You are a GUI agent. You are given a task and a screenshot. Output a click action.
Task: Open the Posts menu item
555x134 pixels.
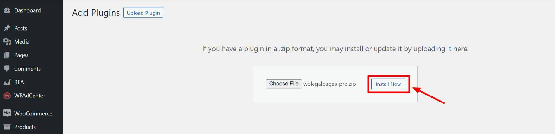(x=21, y=28)
